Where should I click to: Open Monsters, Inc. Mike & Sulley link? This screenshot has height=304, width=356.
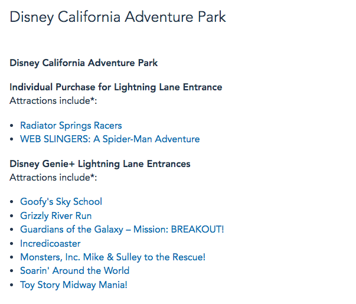coord(113,257)
